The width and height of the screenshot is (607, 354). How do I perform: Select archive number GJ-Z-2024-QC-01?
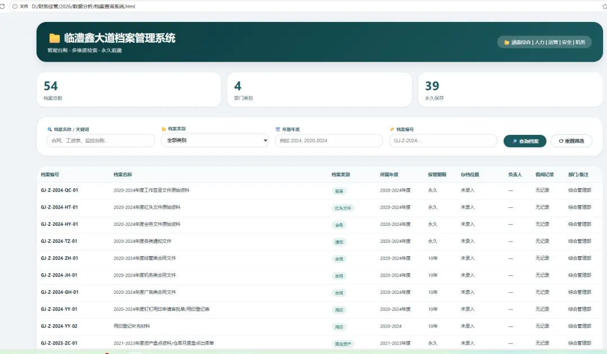[x=59, y=190]
